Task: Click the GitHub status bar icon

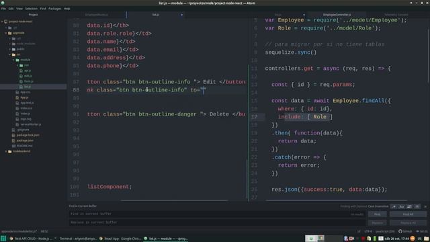Action: [405, 231]
